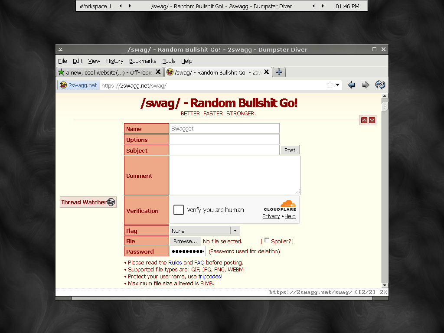
Task: Go forward with the forward arrow icon
Action: click(366, 85)
